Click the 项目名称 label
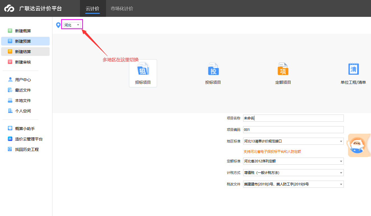371x216 pixels. click(234, 118)
